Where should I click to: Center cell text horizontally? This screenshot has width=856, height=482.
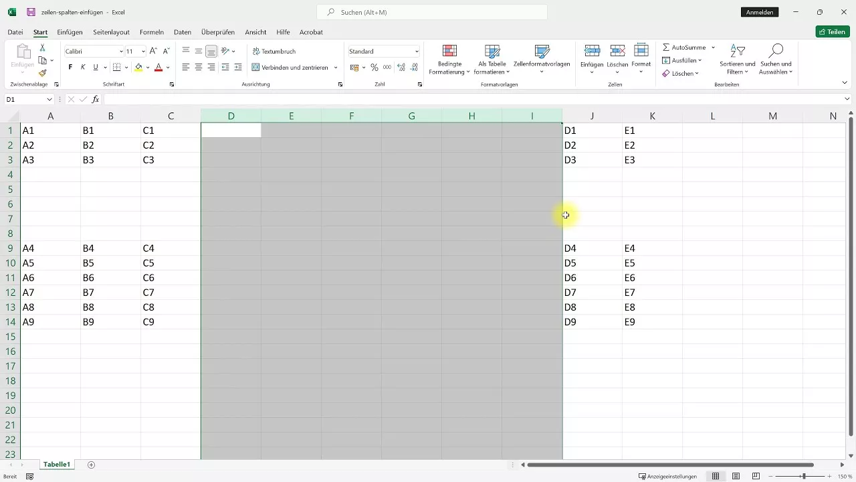click(x=199, y=67)
